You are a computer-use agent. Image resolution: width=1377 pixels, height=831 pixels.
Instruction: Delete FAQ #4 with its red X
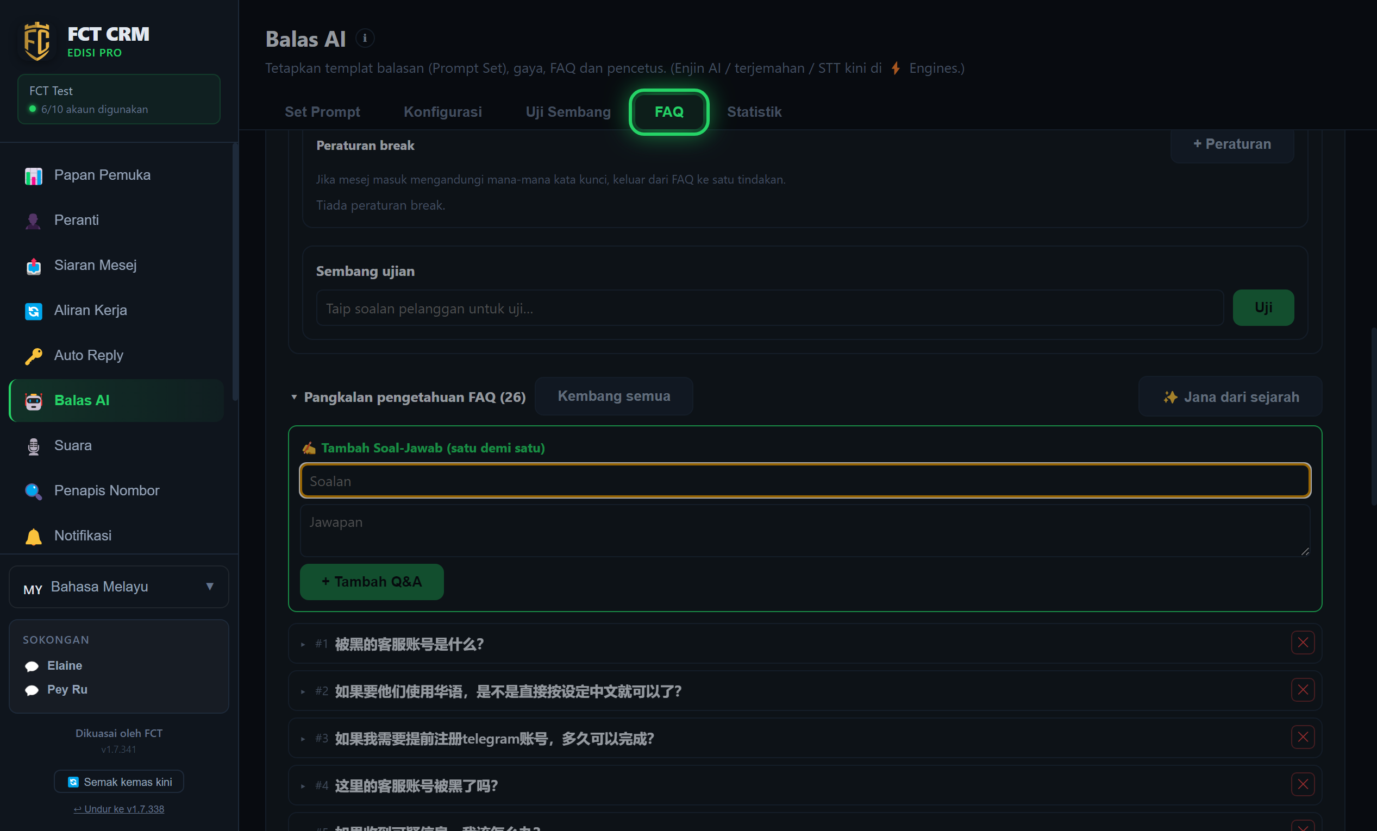1303,785
